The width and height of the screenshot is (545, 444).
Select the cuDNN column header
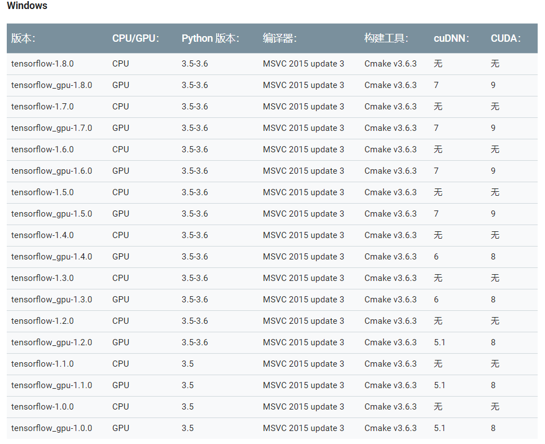pyautogui.click(x=451, y=38)
